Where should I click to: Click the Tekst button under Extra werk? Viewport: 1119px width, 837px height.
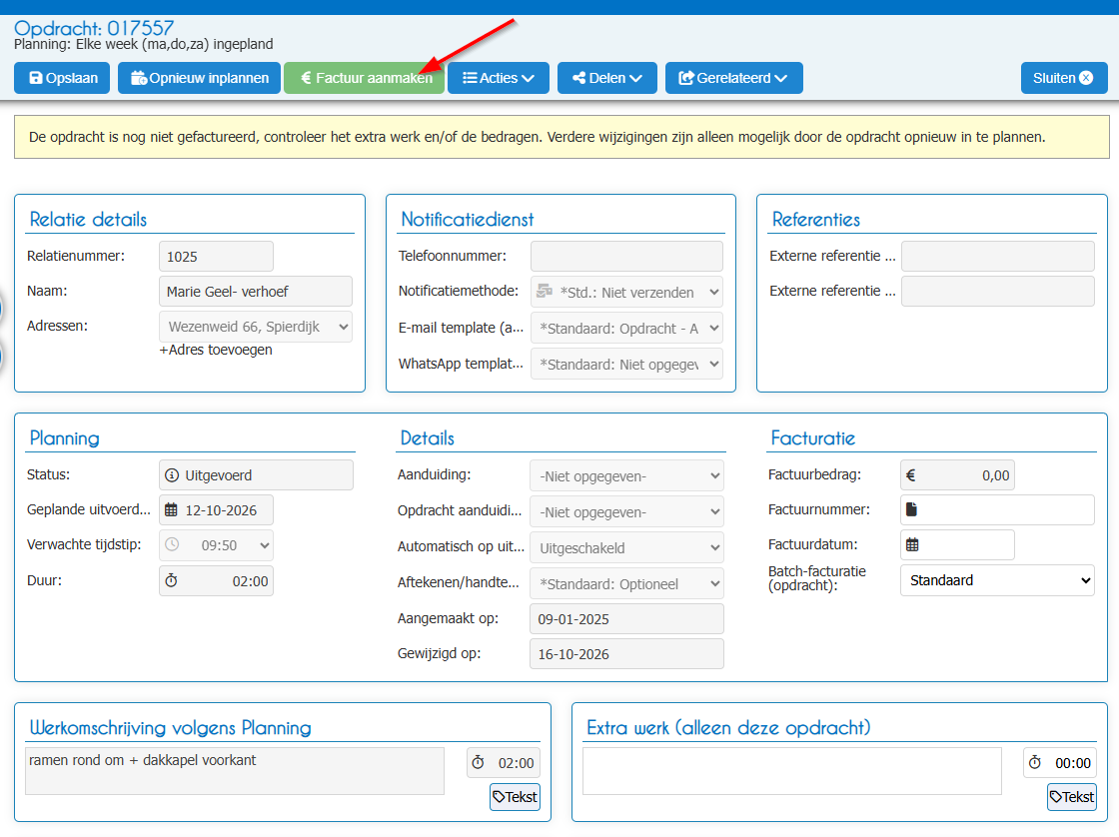tap(1072, 797)
